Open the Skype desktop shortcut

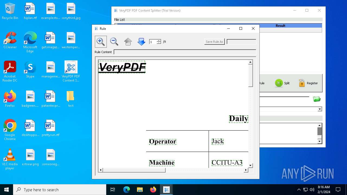(x=30, y=70)
